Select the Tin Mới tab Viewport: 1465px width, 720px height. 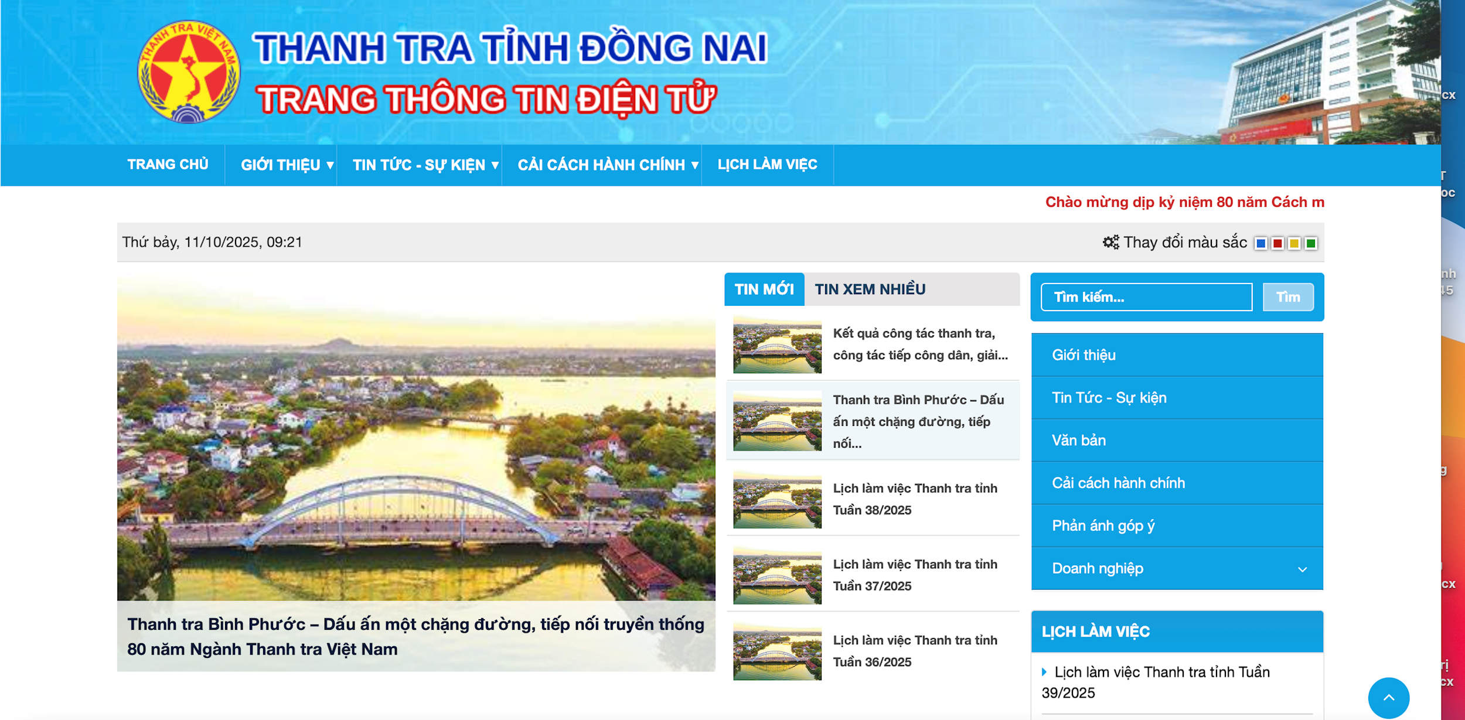click(764, 289)
